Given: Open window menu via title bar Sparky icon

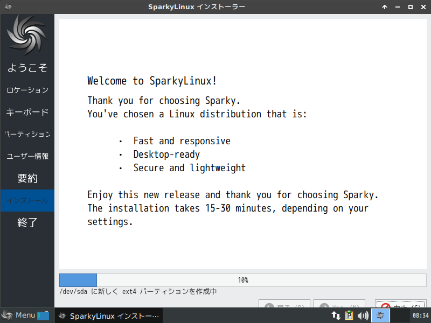Looking at the screenshot, I should [x=8, y=7].
